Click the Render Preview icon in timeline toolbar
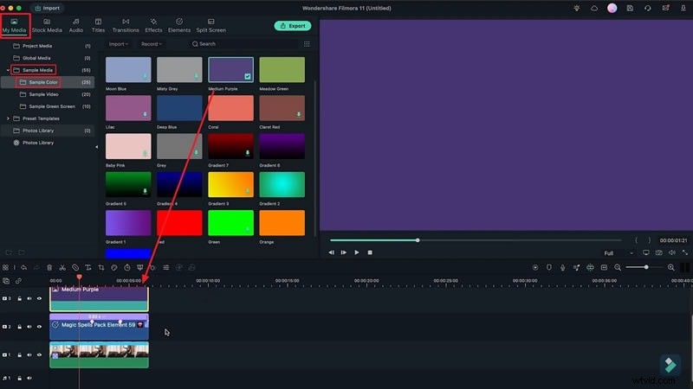The height and width of the screenshot is (389, 693). (x=535, y=268)
